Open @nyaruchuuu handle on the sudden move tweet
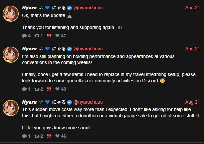The image size is (204, 144). [x=88, y=102]
